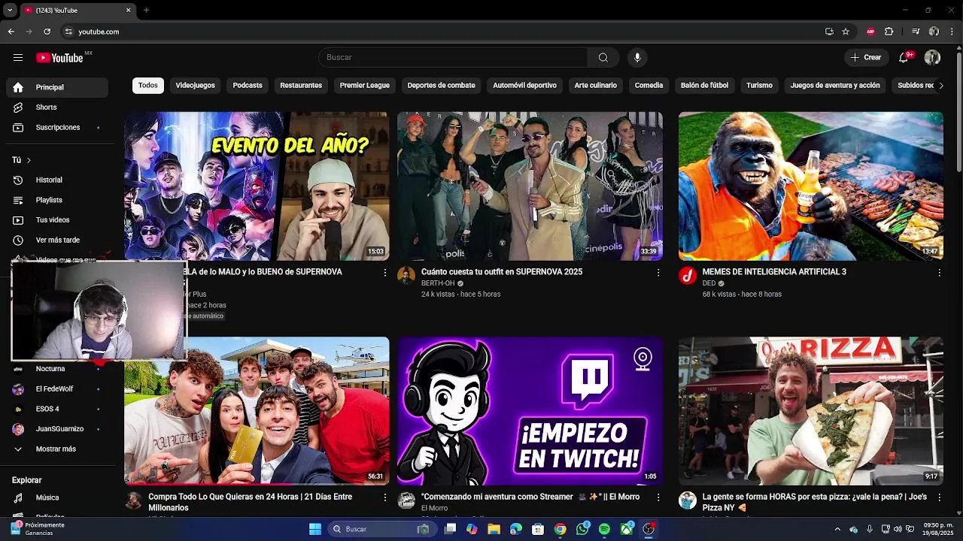Viewport: 963px width, 541px height.
Task: Open options for Joe's Pizza NY video
Action: 939,497
